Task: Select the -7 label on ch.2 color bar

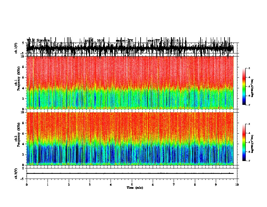Action: click(x=248, y=161)
